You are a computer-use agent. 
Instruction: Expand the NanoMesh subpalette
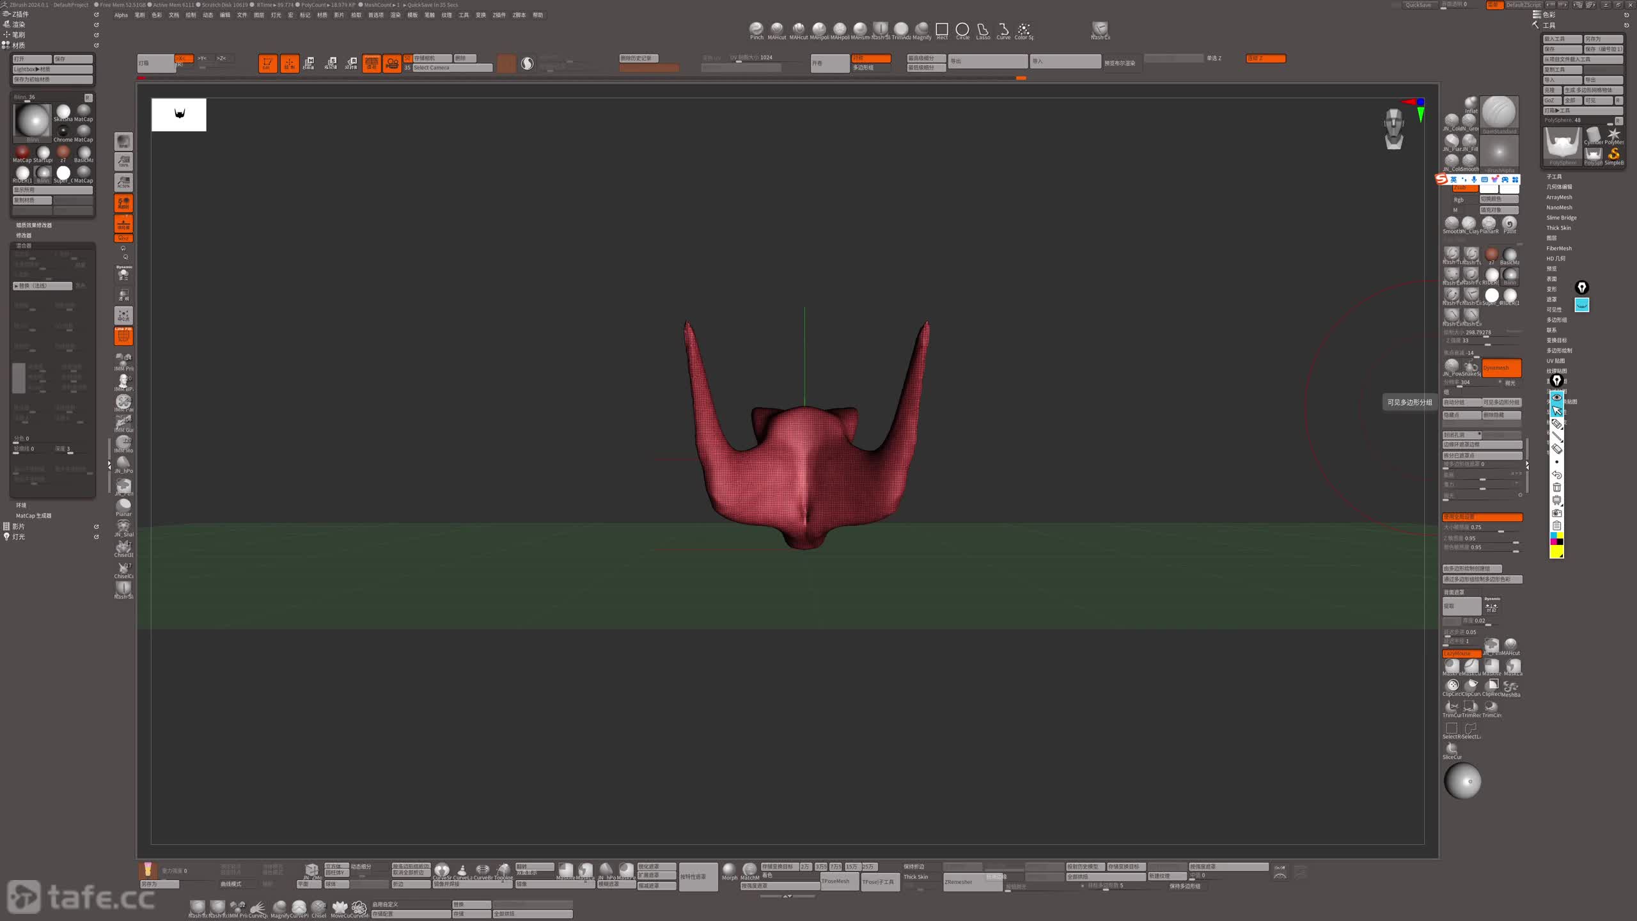click(x=1558, y=207)
